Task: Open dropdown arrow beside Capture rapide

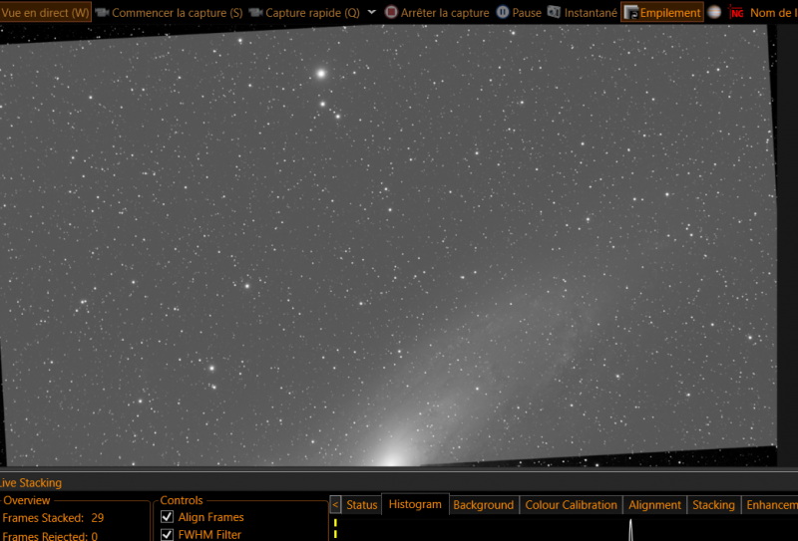Action: [372, 12]
